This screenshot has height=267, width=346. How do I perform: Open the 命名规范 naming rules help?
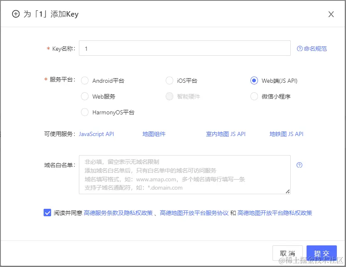tap(312, 49)
